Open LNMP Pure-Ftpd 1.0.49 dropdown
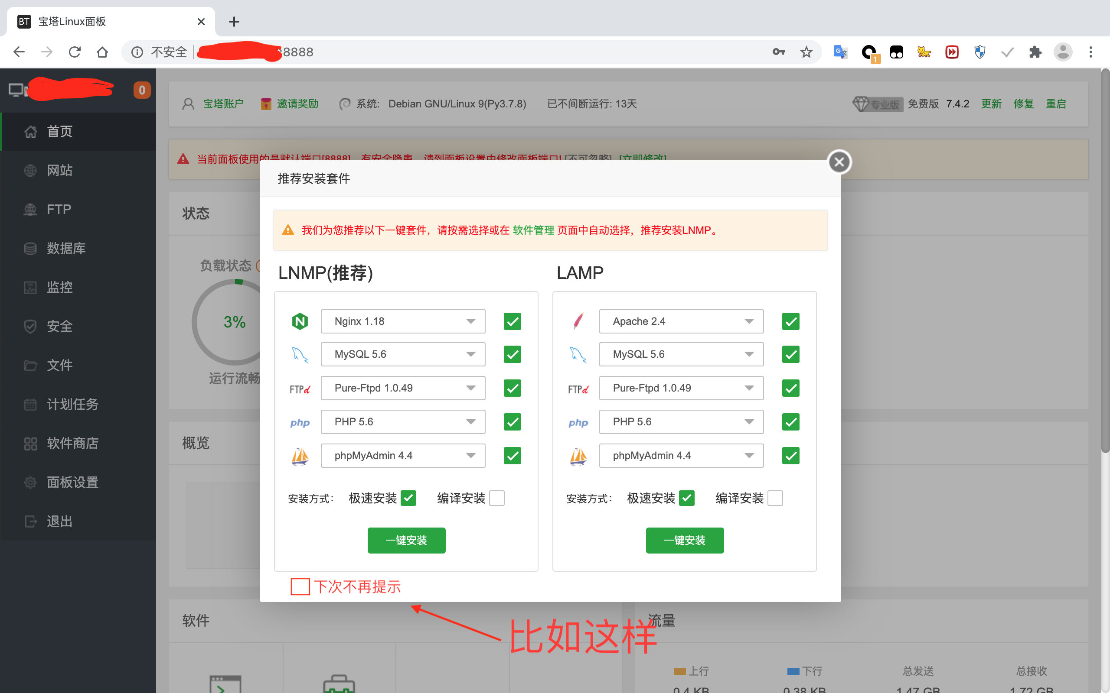 [403, 388]
